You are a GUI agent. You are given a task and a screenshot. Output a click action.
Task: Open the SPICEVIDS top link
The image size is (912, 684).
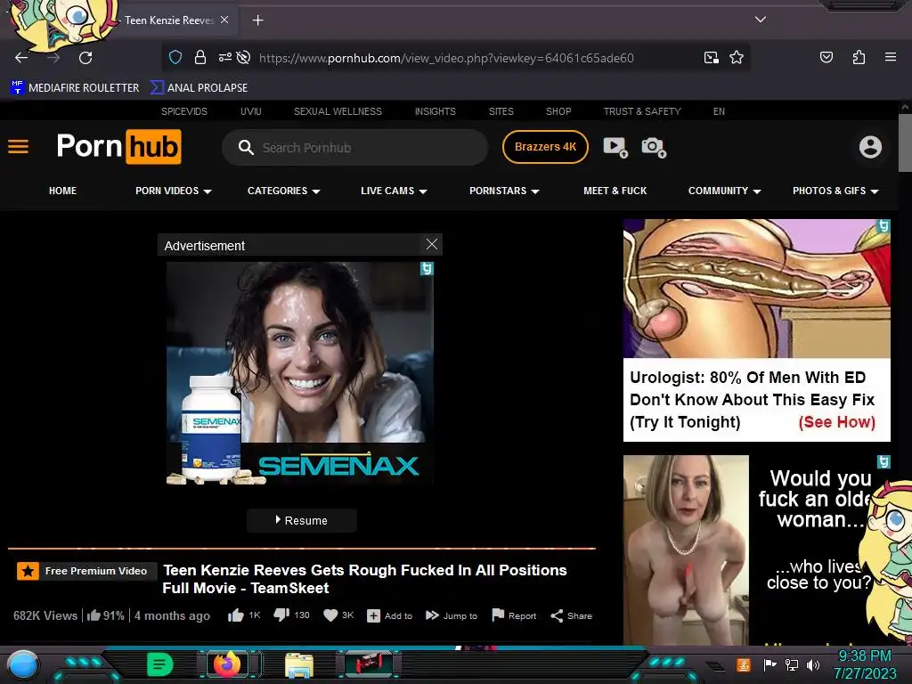(183, 111)
